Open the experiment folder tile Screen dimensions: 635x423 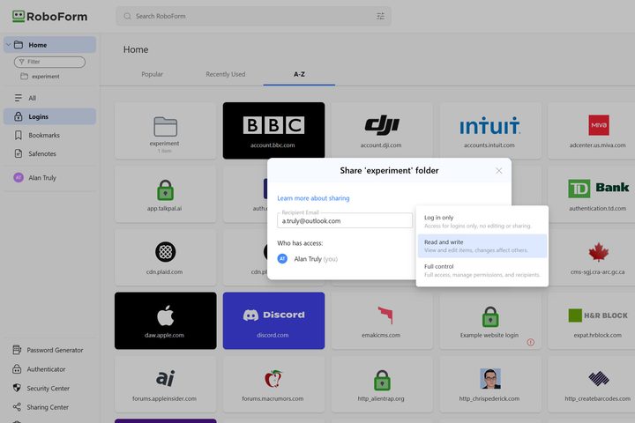[165, 130]
